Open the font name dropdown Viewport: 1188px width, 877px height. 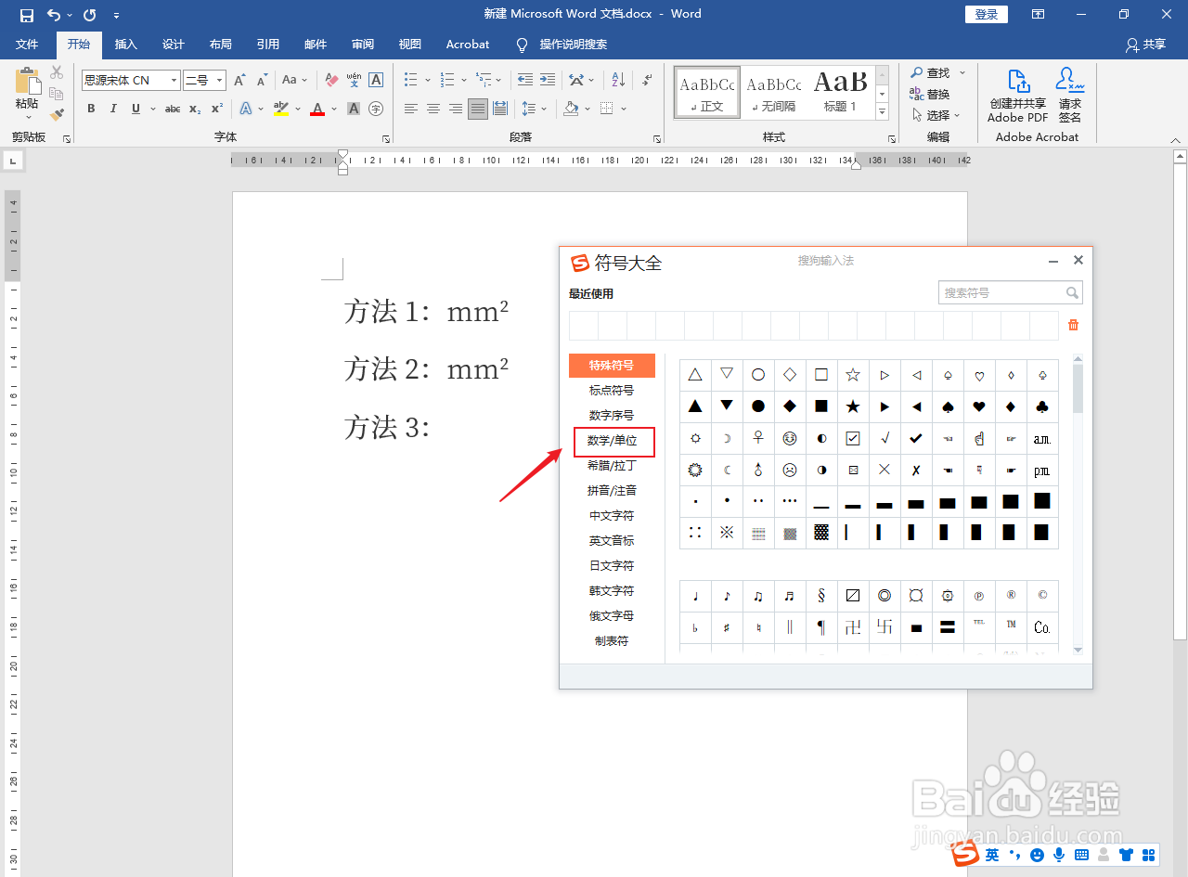tap(173, 80)
